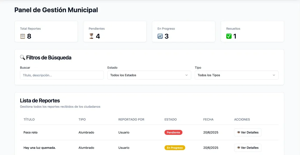
Task: Click the Foco roto report title
Action: pos(30,132)
